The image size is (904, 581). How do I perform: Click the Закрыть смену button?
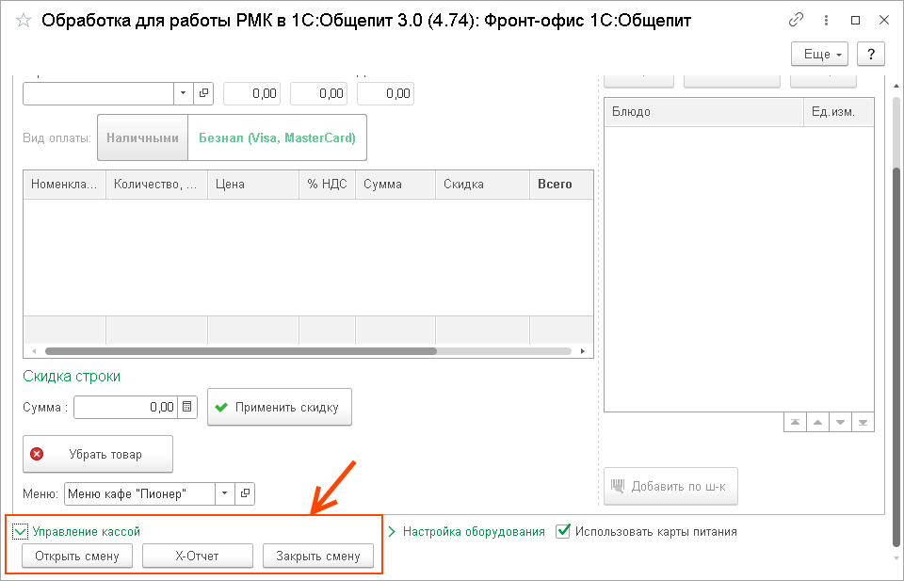pyautogui.click(x=317, y=556)
